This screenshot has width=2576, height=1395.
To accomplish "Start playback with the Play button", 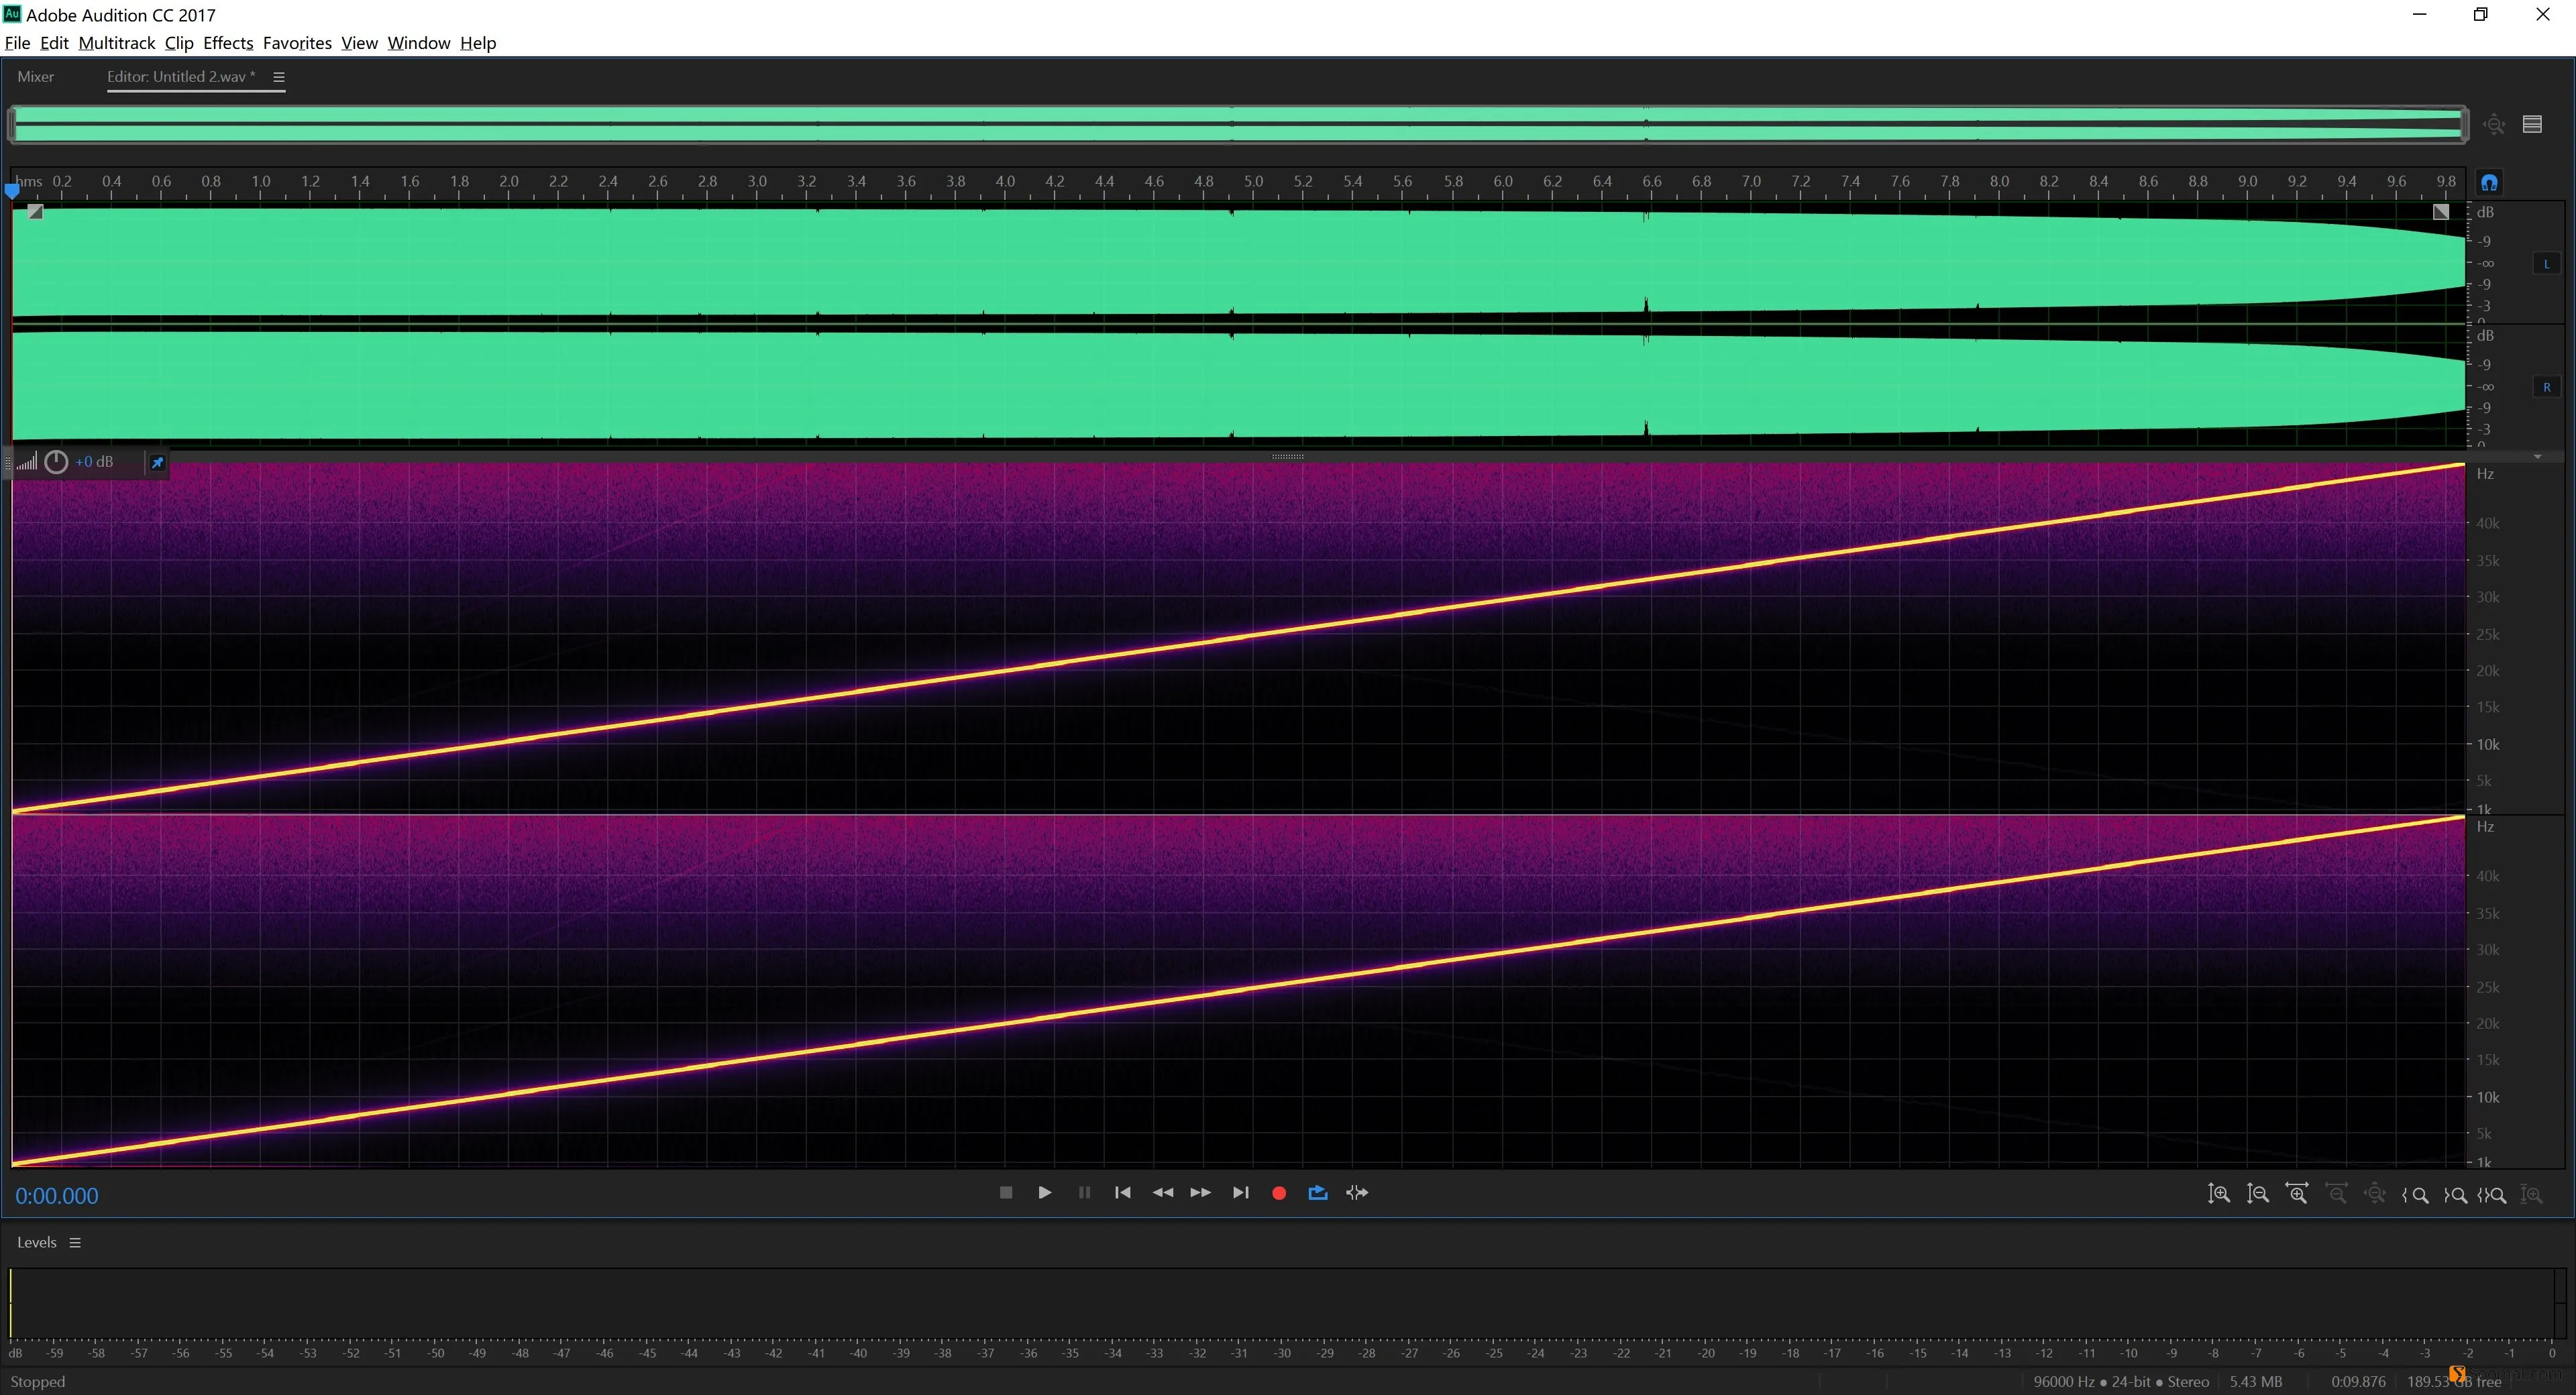I will [1045, 1192].
